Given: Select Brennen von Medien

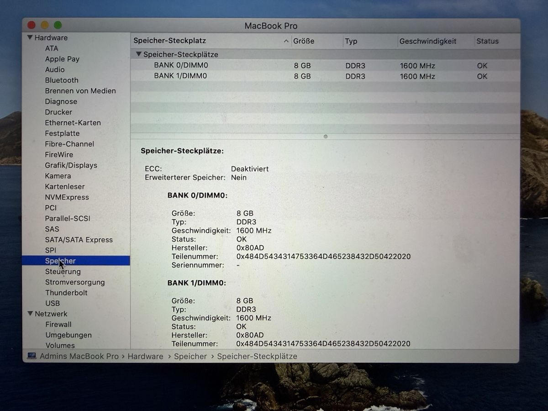Looking at the screenshot, I should click(x=80, y=91).
